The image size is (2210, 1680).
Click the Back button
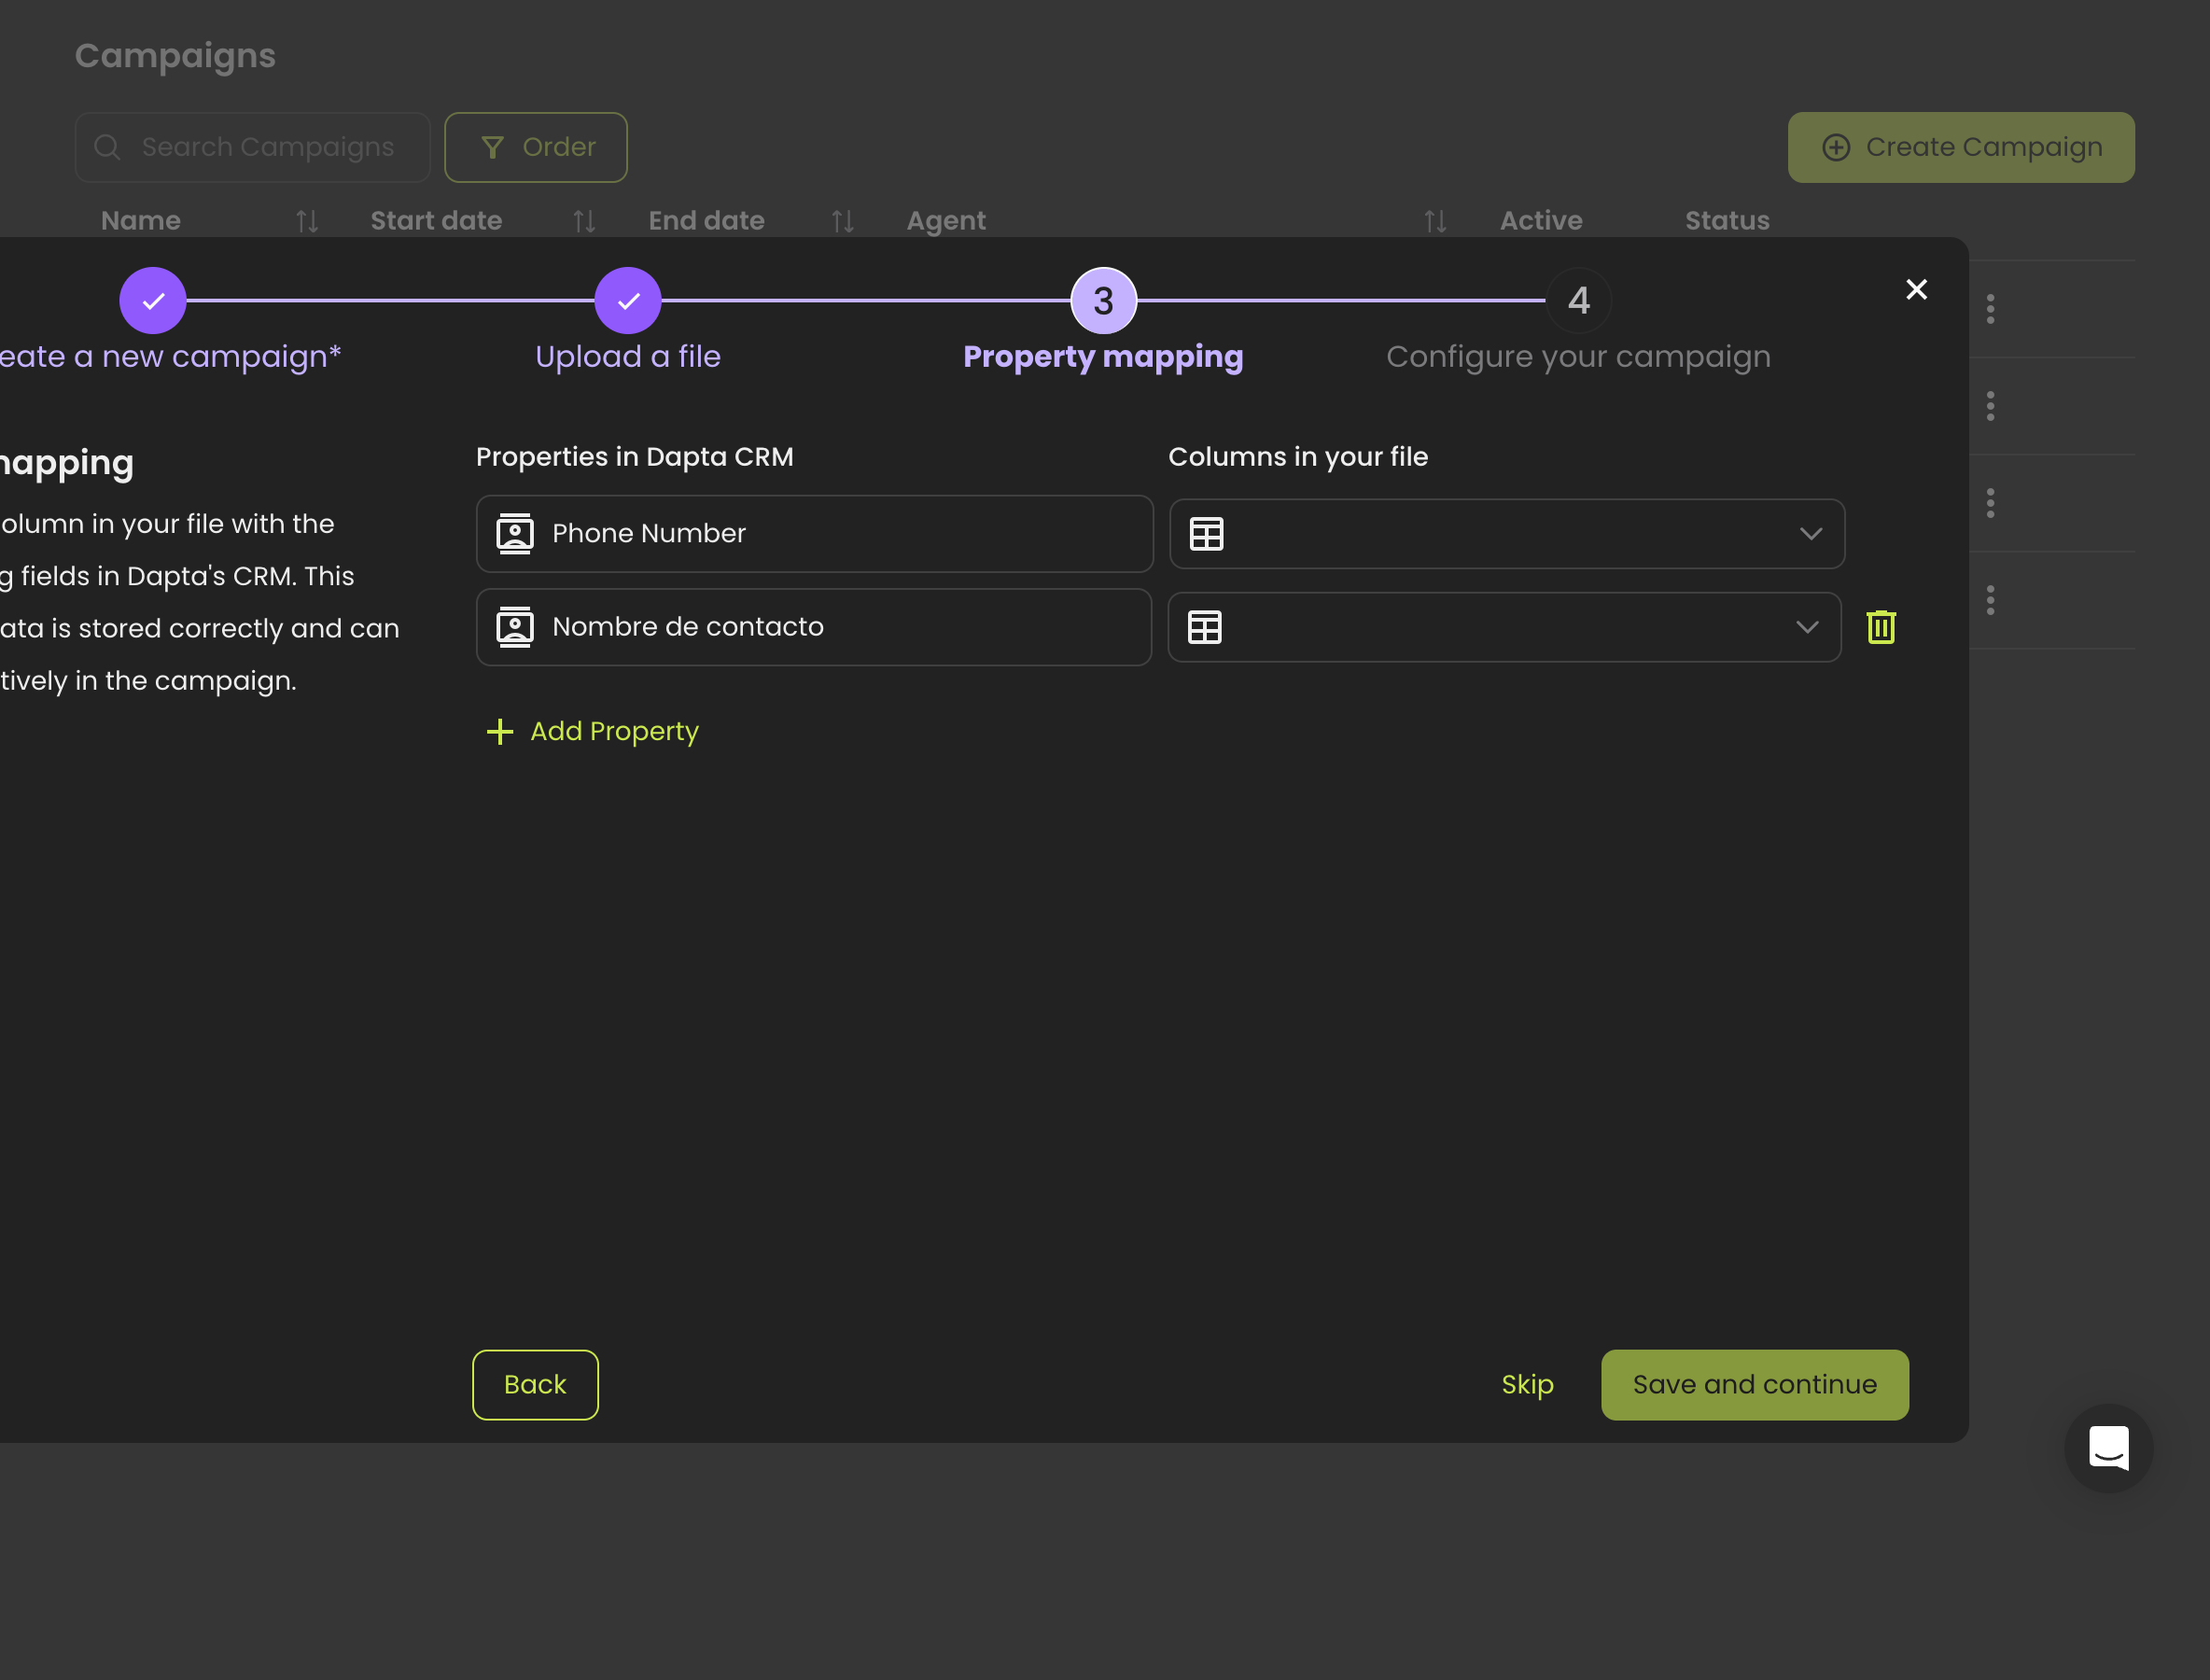[x=535, y=1384]
